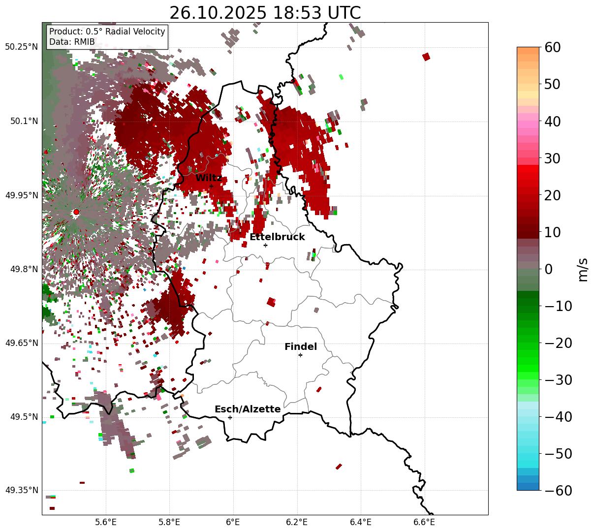Select the Wiltz city label
The height and width of the screenshot is (532, 594).
(x=209, y=178)
